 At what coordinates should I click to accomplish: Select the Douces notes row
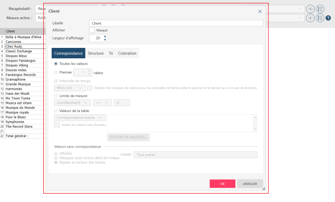tap(25, 70)
